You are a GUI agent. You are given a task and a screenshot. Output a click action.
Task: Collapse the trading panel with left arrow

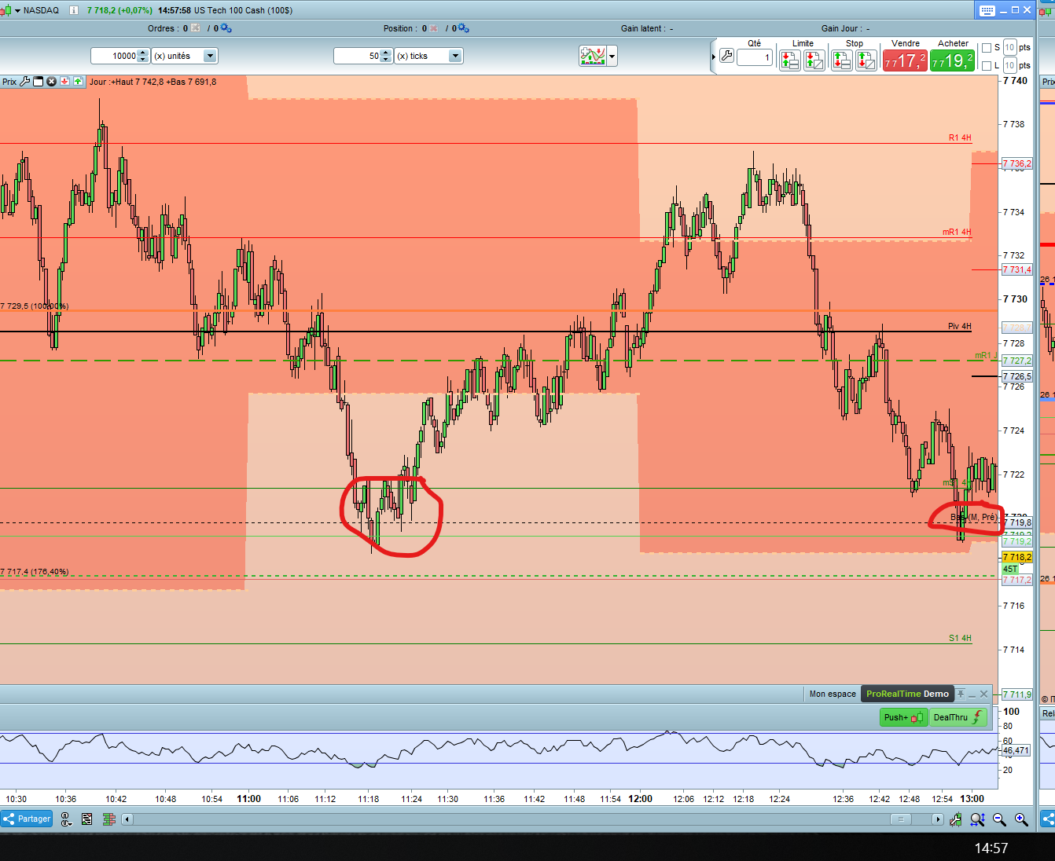click(713, 56)
